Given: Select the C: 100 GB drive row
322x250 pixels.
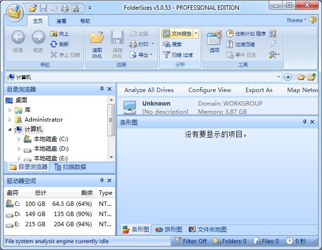Looking at the screenshot, I should [59, 204].
